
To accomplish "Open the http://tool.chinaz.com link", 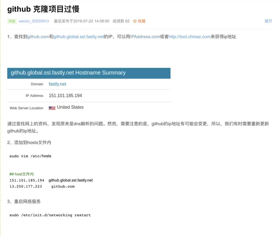I will click(190, 37).
